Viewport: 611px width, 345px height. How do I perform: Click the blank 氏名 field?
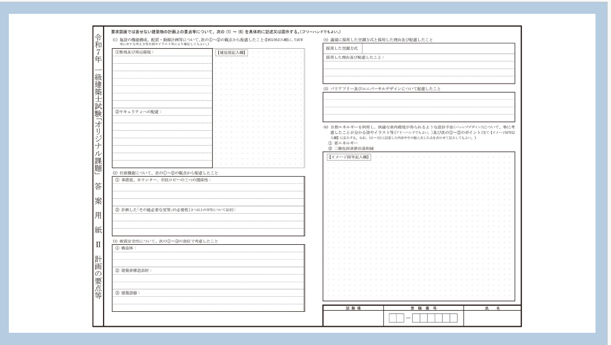(x=492, y=318)
